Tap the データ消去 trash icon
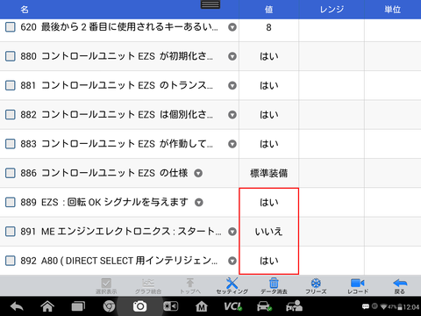 (274, 286)
